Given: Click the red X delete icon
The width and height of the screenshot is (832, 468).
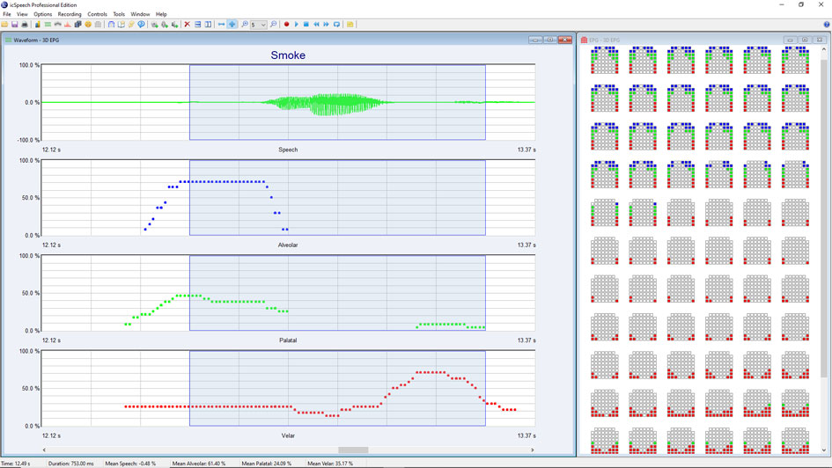Looking at the screenshot, I should click(x=187, y=25).
